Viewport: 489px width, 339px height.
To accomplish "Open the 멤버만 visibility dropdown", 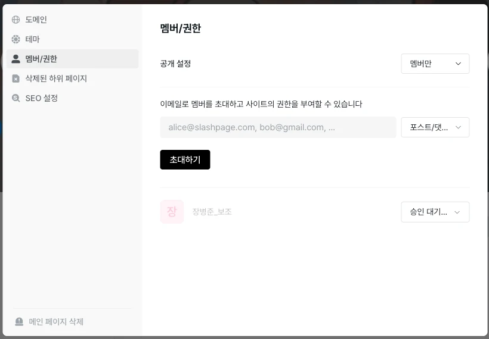I will pos(435,64).
